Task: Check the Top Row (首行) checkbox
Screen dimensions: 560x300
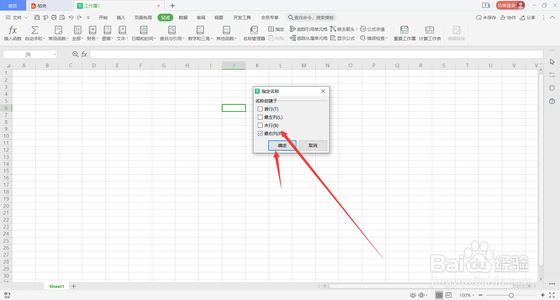Action: (x=260, y=109)
